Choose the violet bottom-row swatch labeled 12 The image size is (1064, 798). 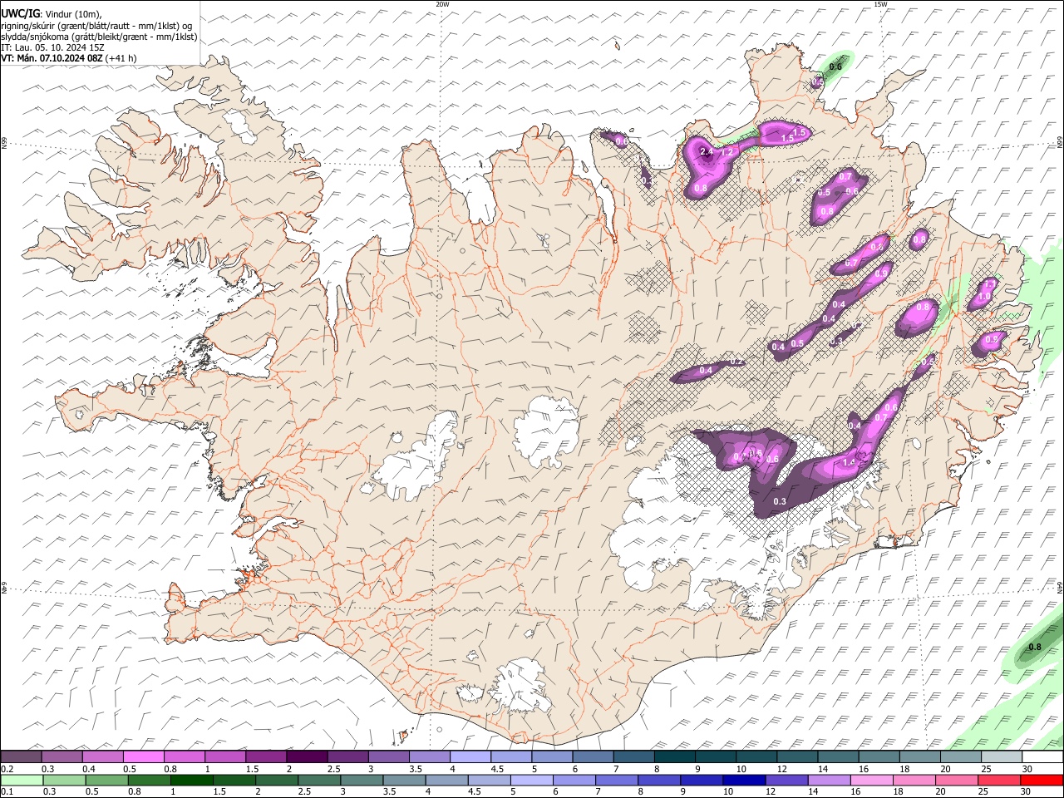pyautogui.click(x=786, y=780)
